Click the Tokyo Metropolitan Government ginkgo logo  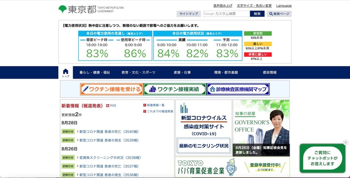pyautogui.click(x=62, y=9)
